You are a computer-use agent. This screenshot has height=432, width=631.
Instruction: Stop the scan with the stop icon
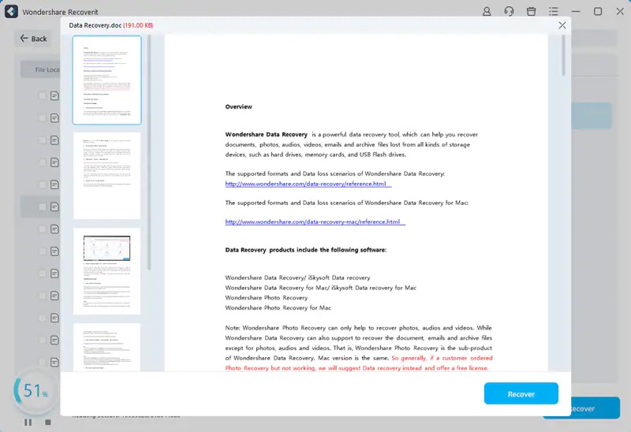click(x=47, y=422)
